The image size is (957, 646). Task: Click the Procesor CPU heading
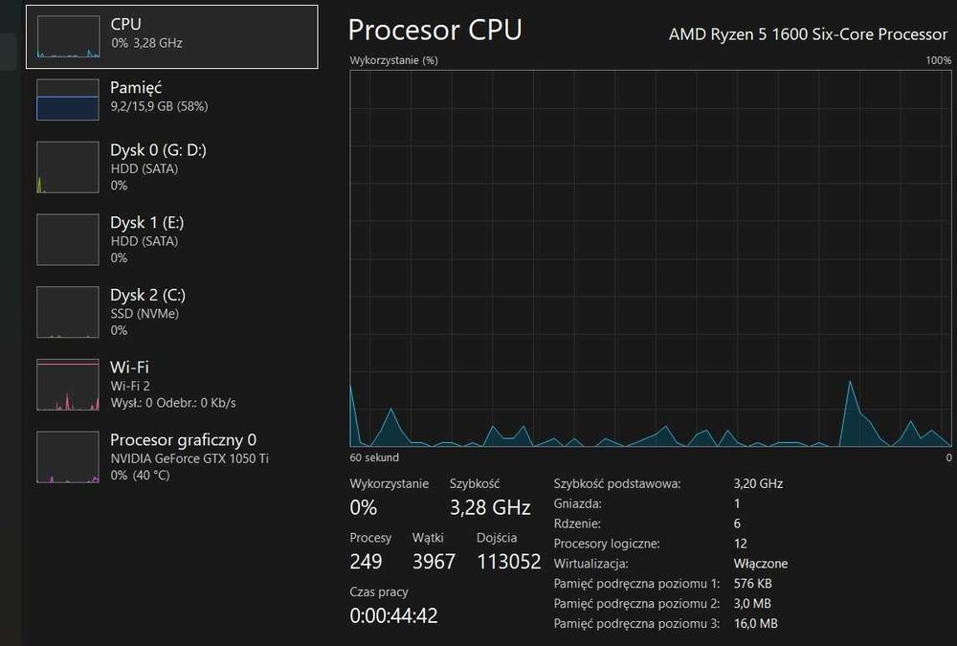(434, 30)
